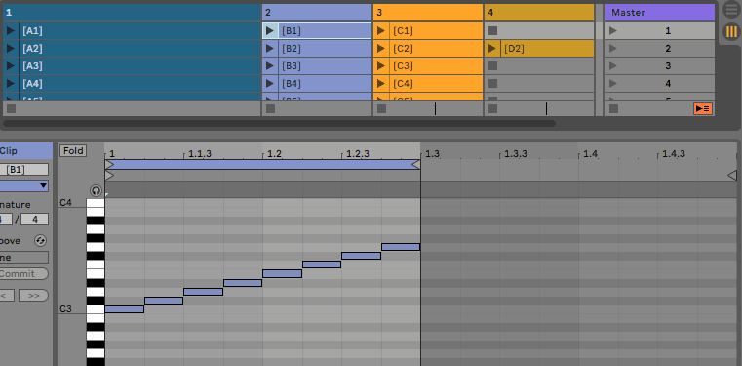
Task: Click the nudge forward >> button
Action: click(x=33, y=296)
